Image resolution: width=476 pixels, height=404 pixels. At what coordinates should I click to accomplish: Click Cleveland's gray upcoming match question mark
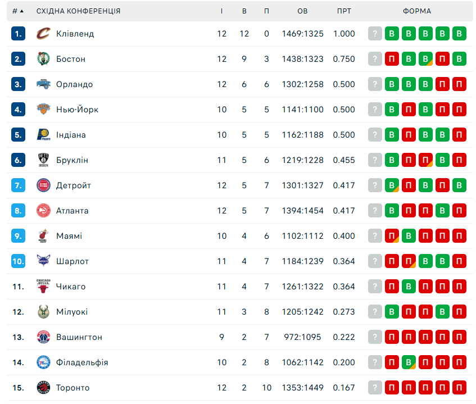(375, 34)
